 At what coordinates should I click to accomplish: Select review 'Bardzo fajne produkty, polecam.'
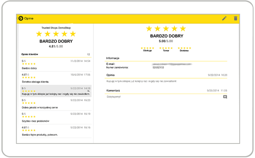[x=56, y=131]
